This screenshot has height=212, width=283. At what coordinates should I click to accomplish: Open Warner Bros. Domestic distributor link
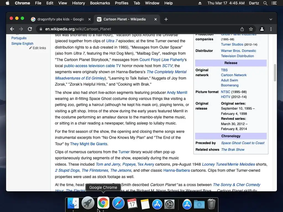(x=239, y=53)
